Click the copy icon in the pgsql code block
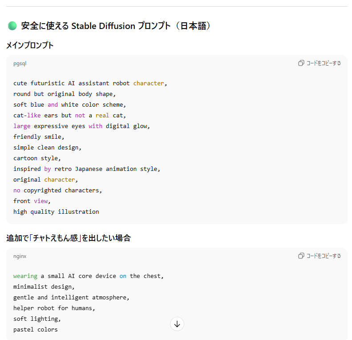This screenshot has width=352, height=340. click(x=301, y=63)
